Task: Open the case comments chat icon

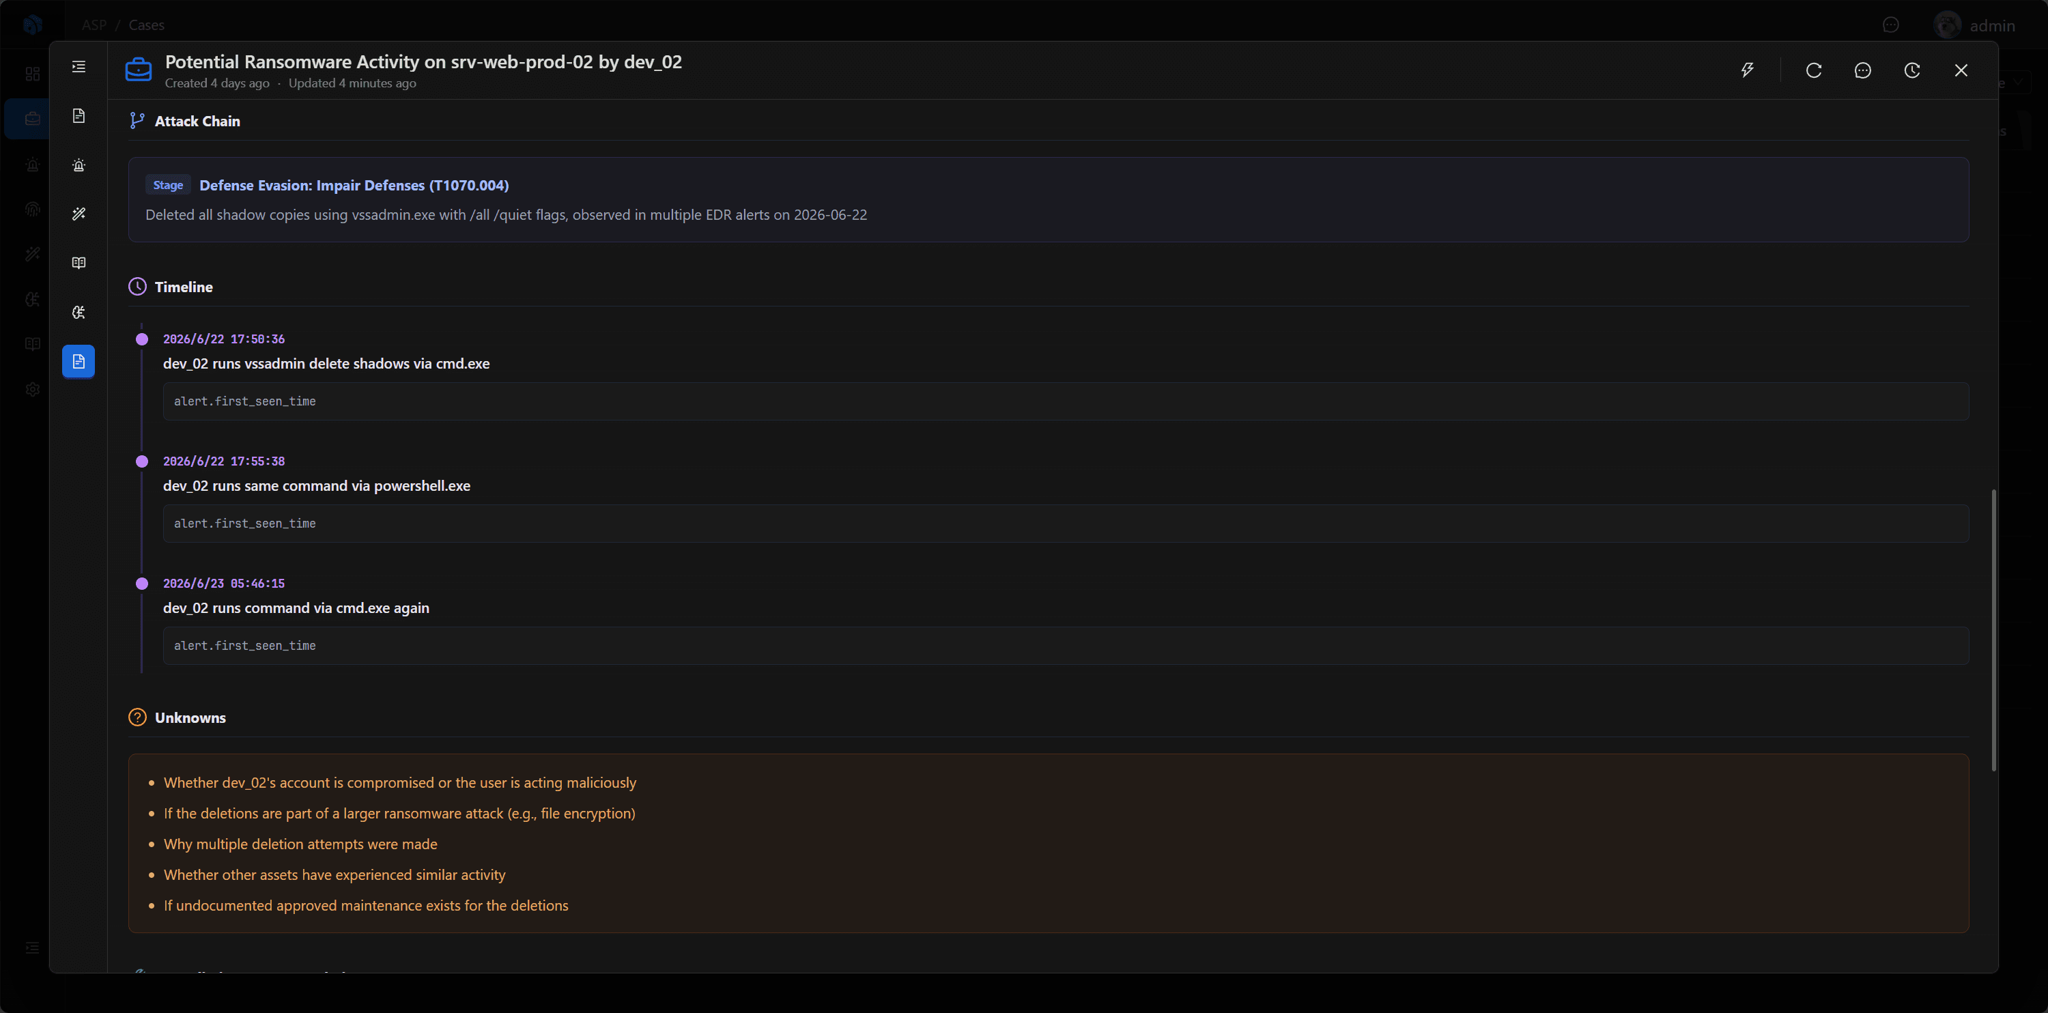Action: click(1863, 70)
